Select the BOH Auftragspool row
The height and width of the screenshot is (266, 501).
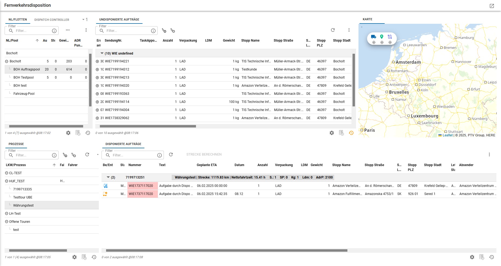click(46, 69)
